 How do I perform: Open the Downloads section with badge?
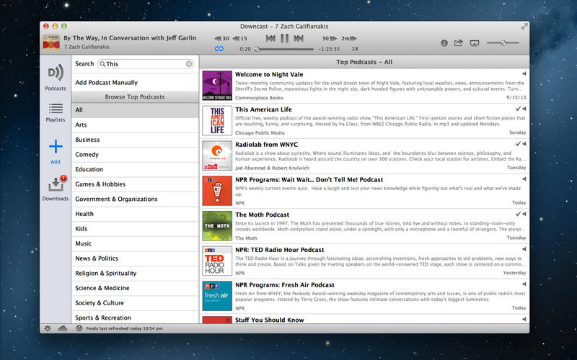click(x=56, y=187)
